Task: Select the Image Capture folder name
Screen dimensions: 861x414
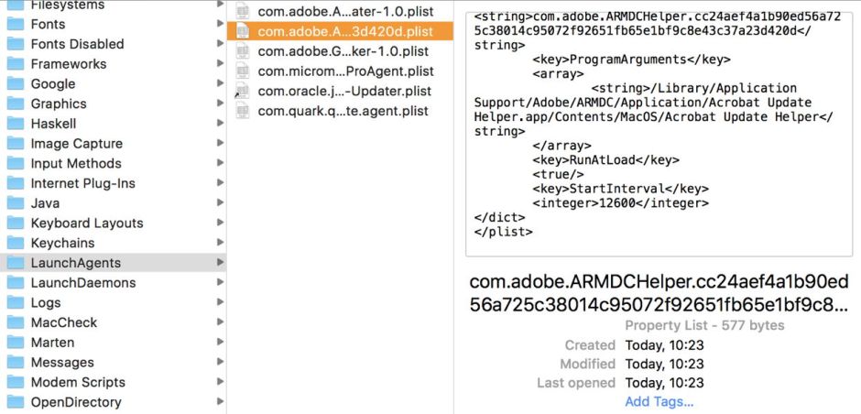Action: (77, 144)
